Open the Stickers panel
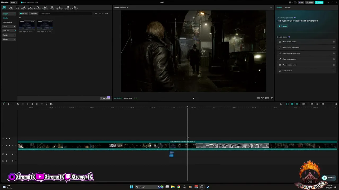 (24, 7)
